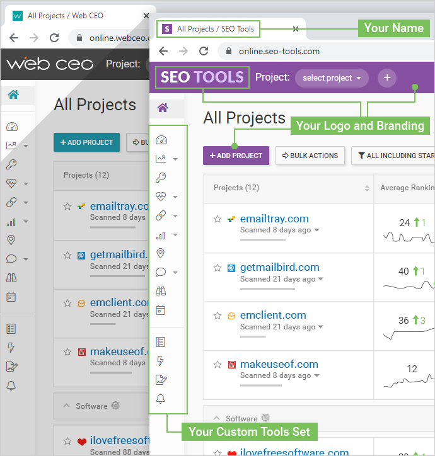Select the lightning bolt icon in SEO Tools sidebar
Image resolution: width=435 pixels, height=456 pixels.
(x=161, y=361)
